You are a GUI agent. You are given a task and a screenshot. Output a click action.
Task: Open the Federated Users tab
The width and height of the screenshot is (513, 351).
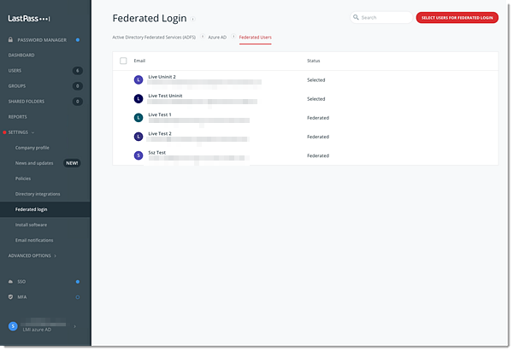255,38
